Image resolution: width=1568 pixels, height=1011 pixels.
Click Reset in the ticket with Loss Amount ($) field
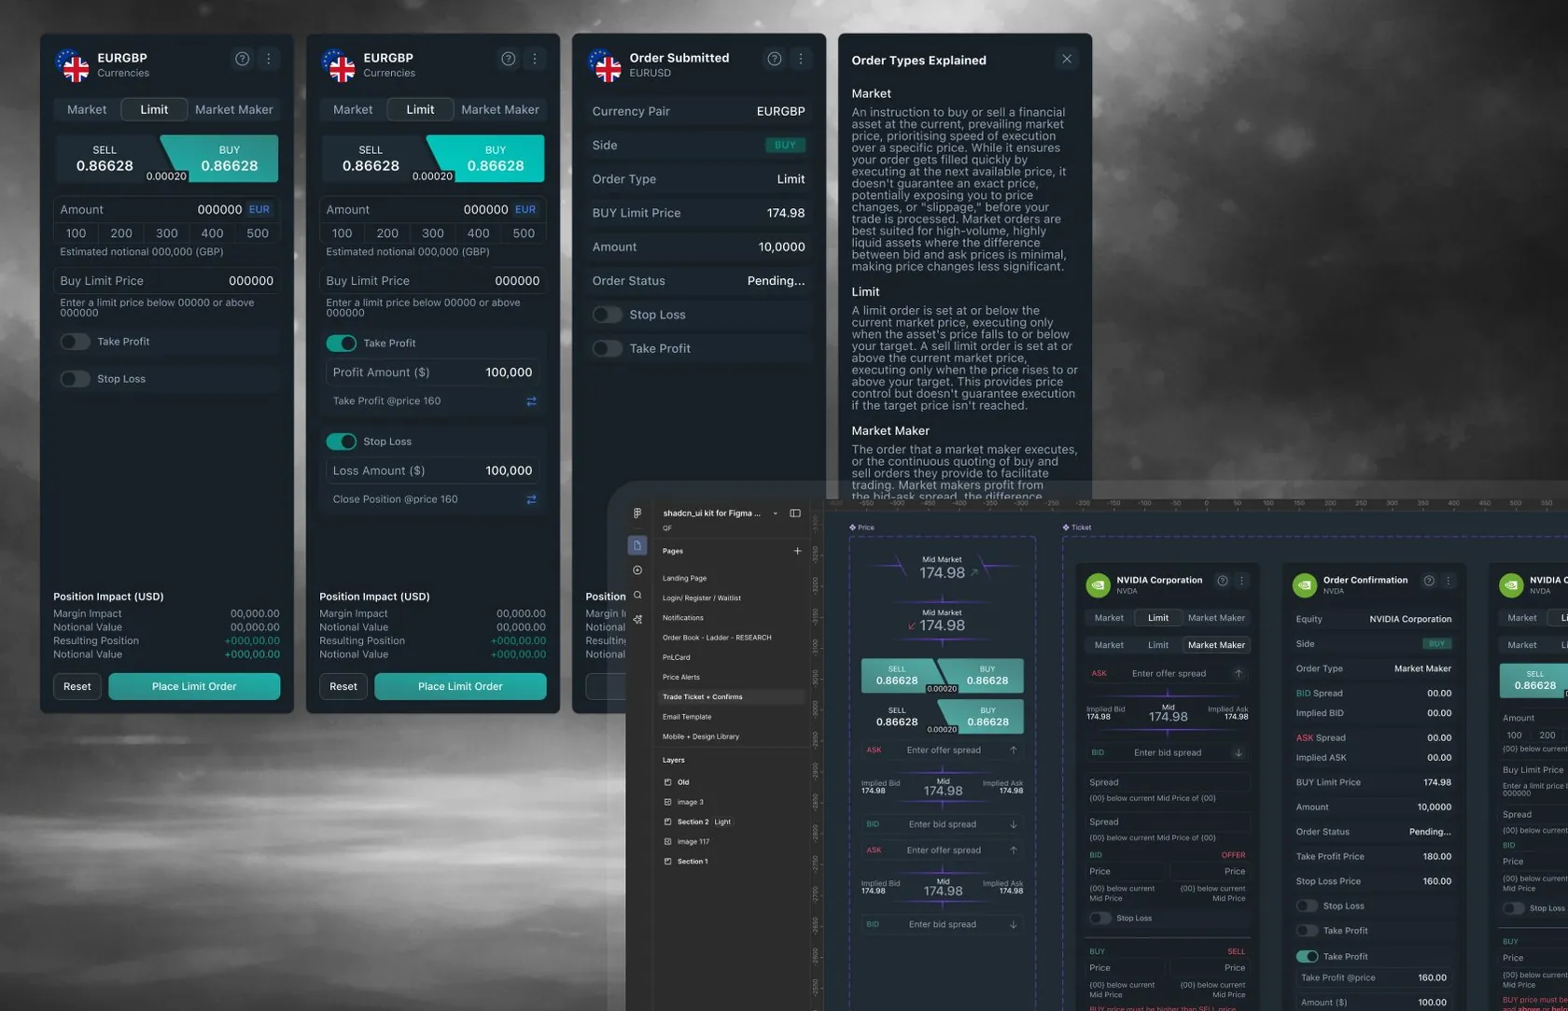(343, 686)
